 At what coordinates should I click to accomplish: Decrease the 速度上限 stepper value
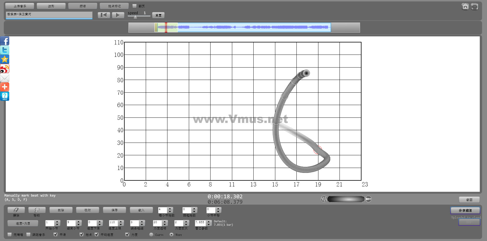[121, 225]
